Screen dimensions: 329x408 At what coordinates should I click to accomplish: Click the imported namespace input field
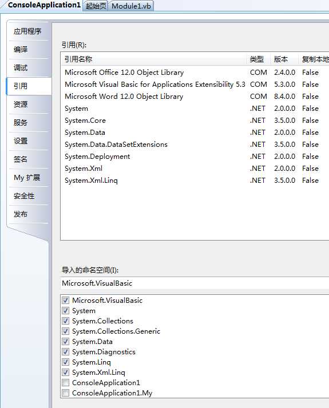tap(195, 283)
